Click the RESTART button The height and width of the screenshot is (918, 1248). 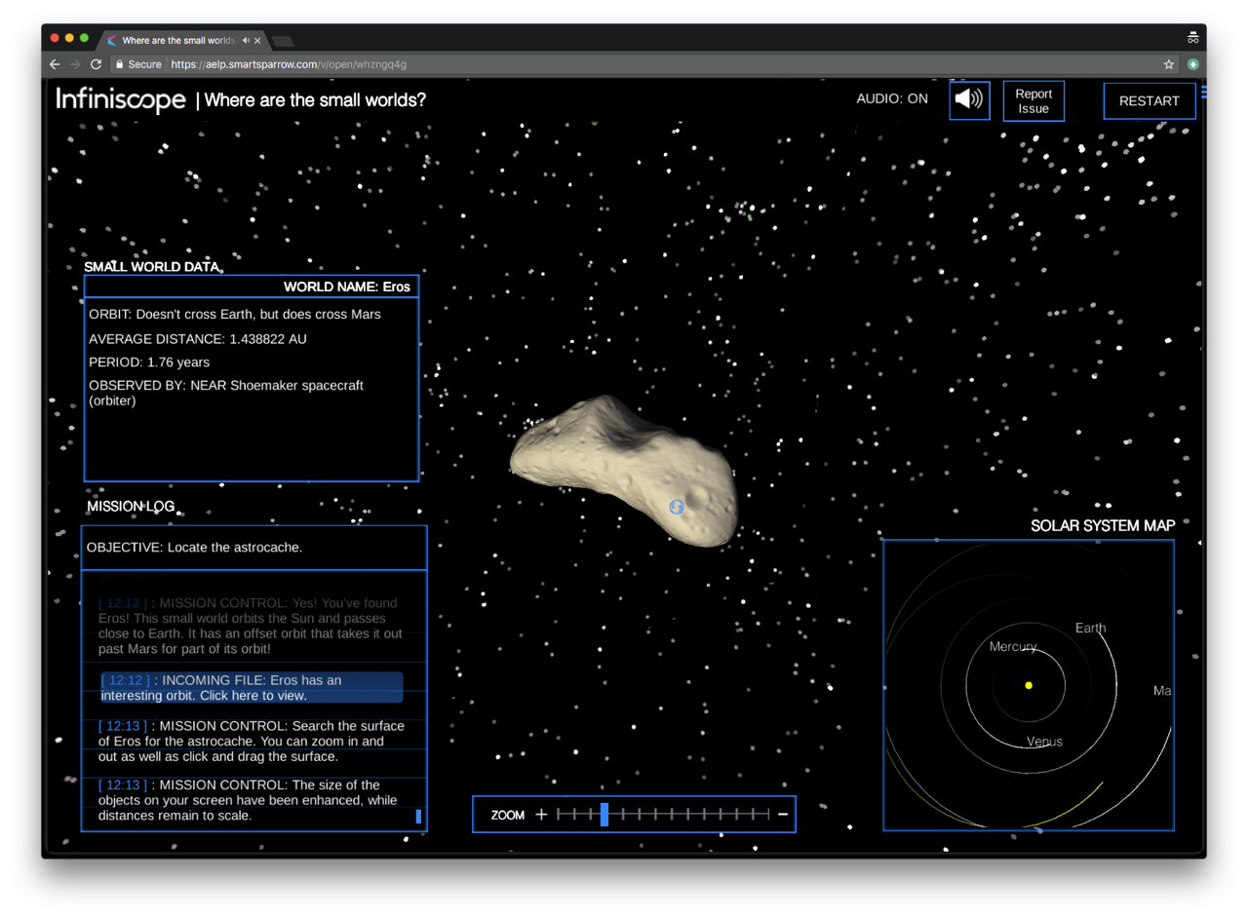1150,100
